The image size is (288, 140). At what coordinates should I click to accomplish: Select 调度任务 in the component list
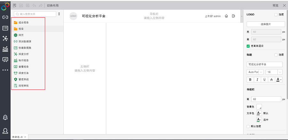pos(23,73)
